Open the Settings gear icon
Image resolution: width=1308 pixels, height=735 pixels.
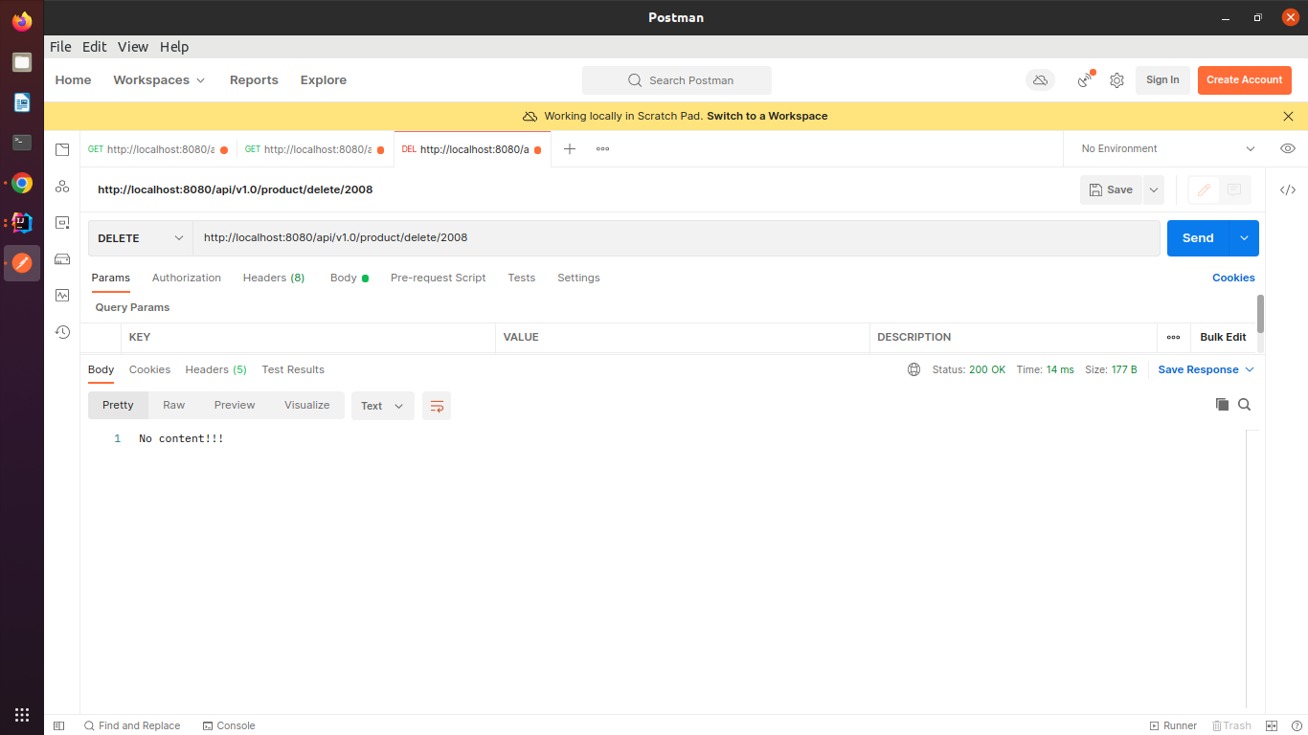tap(1116, 80)
